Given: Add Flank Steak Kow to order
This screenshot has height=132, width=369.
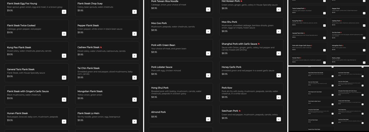Looking at the screenshot, I should [x=363, y=114].
